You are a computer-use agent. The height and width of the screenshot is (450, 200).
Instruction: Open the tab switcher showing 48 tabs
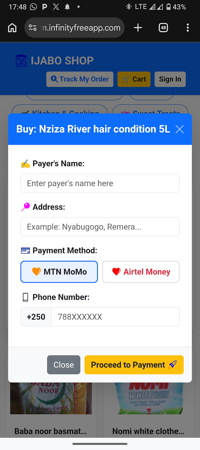163,28
